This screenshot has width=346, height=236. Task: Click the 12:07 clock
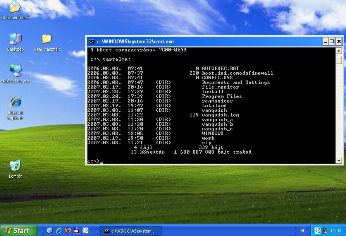pyautogui.click(x=336, y=231)
